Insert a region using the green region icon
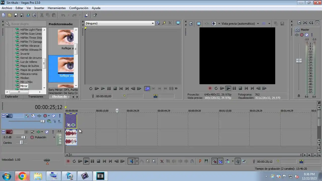The image size is (322, 181). click(x=206, y=161)
